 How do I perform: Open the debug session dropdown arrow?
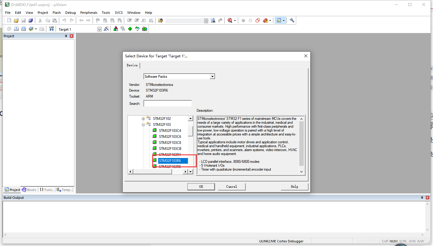click(x=235, y=20)
